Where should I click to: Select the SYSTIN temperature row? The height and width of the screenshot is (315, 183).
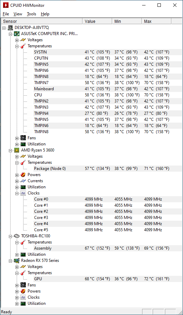[x=108, y=52]
